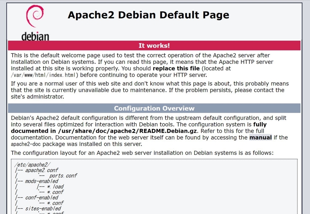Select conf-enabled in the config tree
This screenshot has width=310, height=214.
(x=42, y=198)
